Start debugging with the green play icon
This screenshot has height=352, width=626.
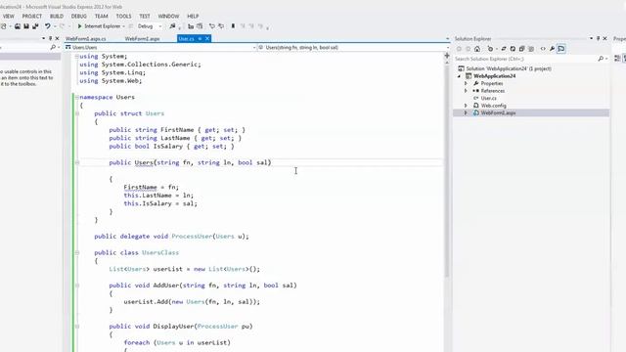(79, 26)
